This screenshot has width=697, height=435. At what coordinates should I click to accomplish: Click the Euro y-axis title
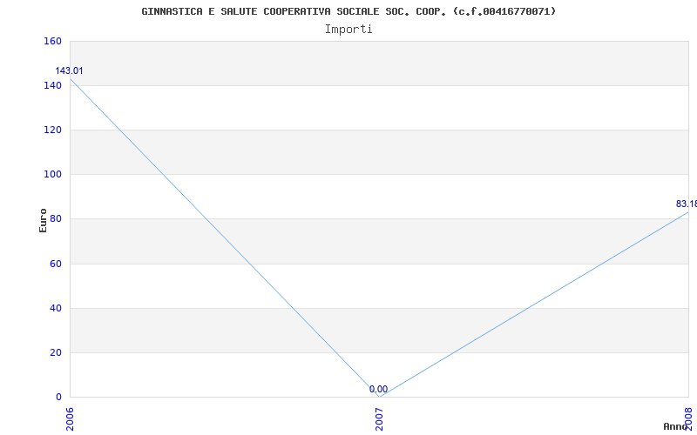point(43,220)
